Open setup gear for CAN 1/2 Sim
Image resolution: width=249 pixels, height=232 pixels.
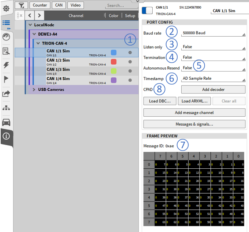(130, 62)
